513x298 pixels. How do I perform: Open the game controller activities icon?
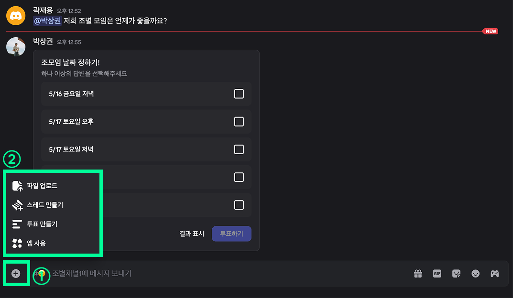tap(495, 274)
